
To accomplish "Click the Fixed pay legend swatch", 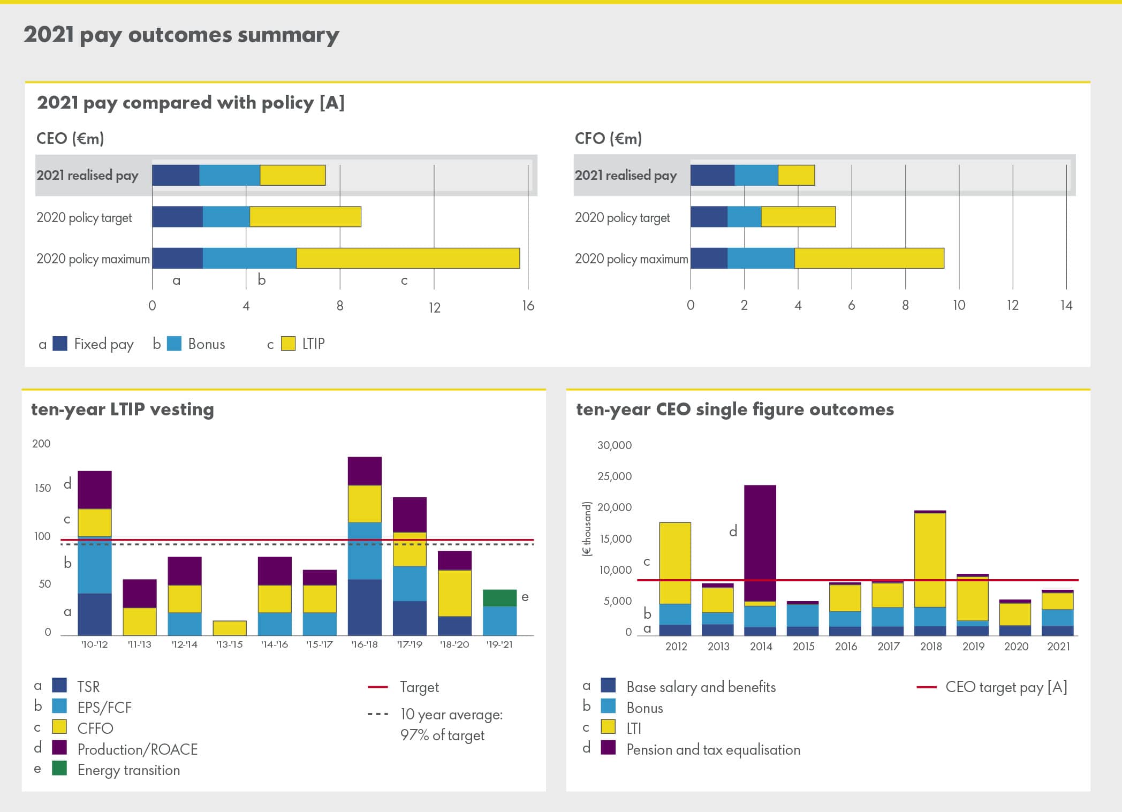I will [60, 344].
